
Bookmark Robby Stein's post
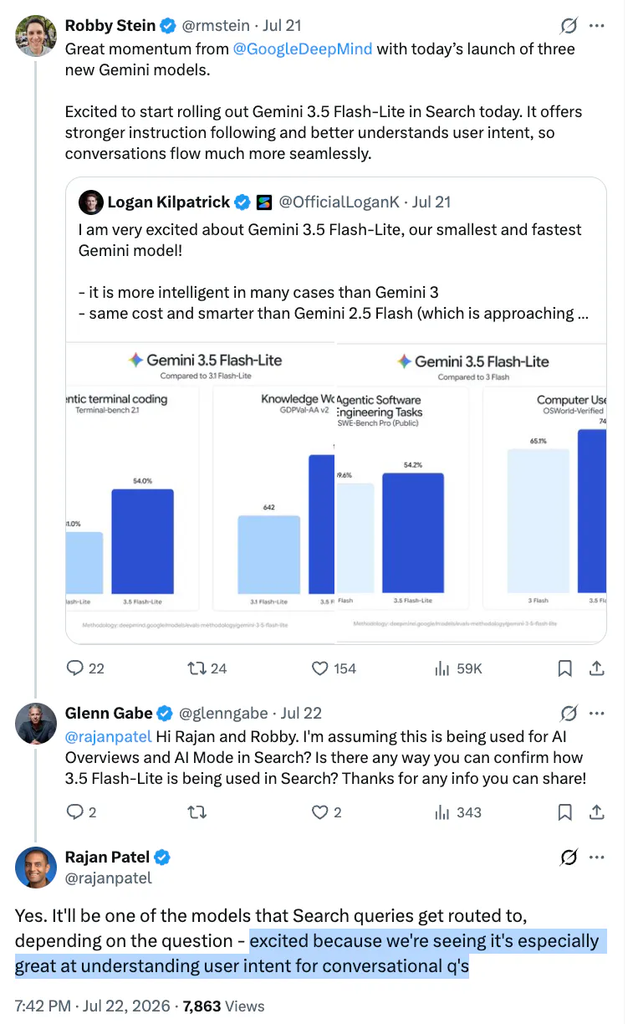click(564, 668)
